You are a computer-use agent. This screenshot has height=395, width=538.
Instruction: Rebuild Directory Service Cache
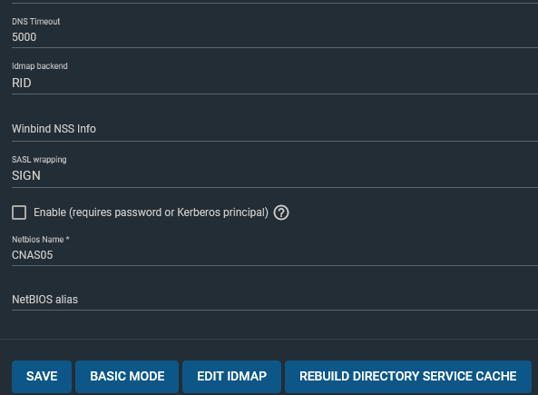click(x=408, y=377)
